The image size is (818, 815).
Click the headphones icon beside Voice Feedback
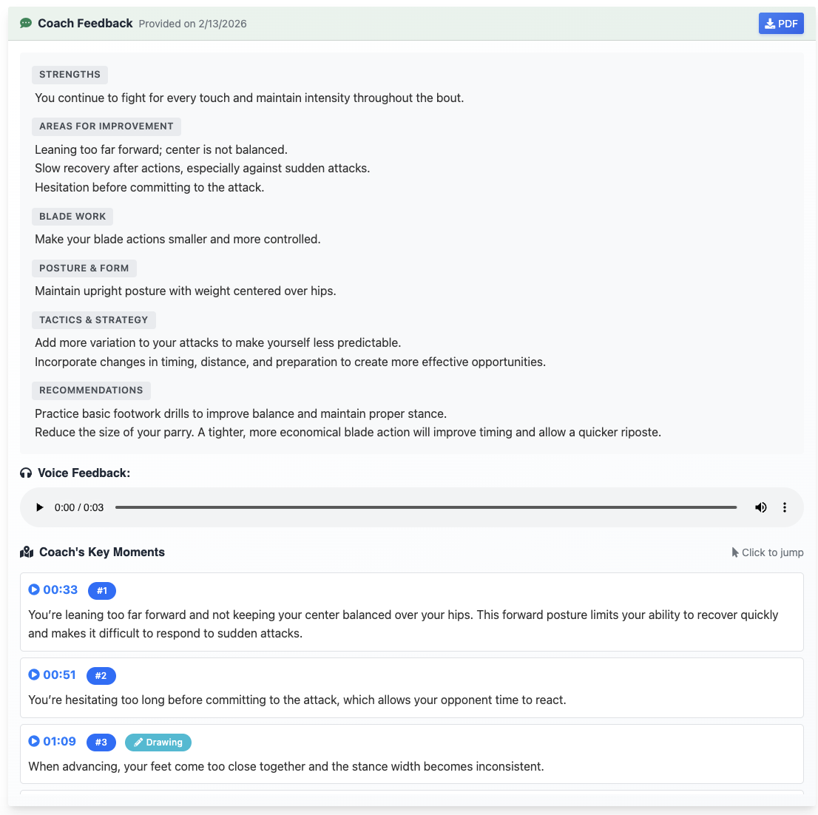click(26, 473)
